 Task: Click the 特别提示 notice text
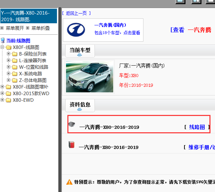point(144,182)
